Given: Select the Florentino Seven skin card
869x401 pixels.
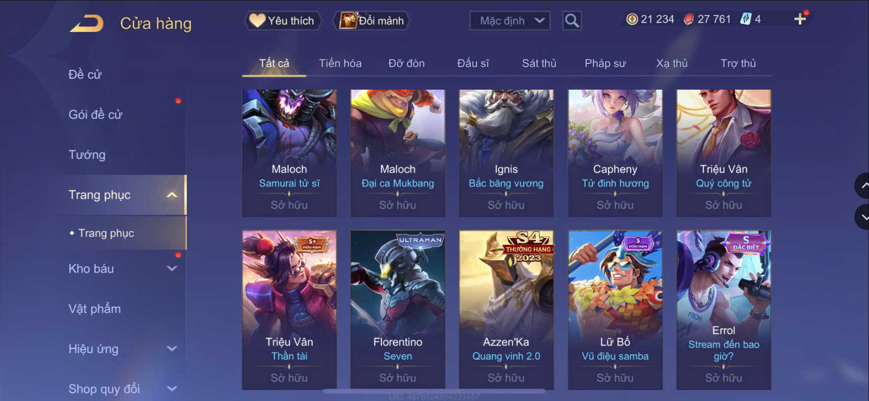Looking at the screenshot, I should click(398, 310).
